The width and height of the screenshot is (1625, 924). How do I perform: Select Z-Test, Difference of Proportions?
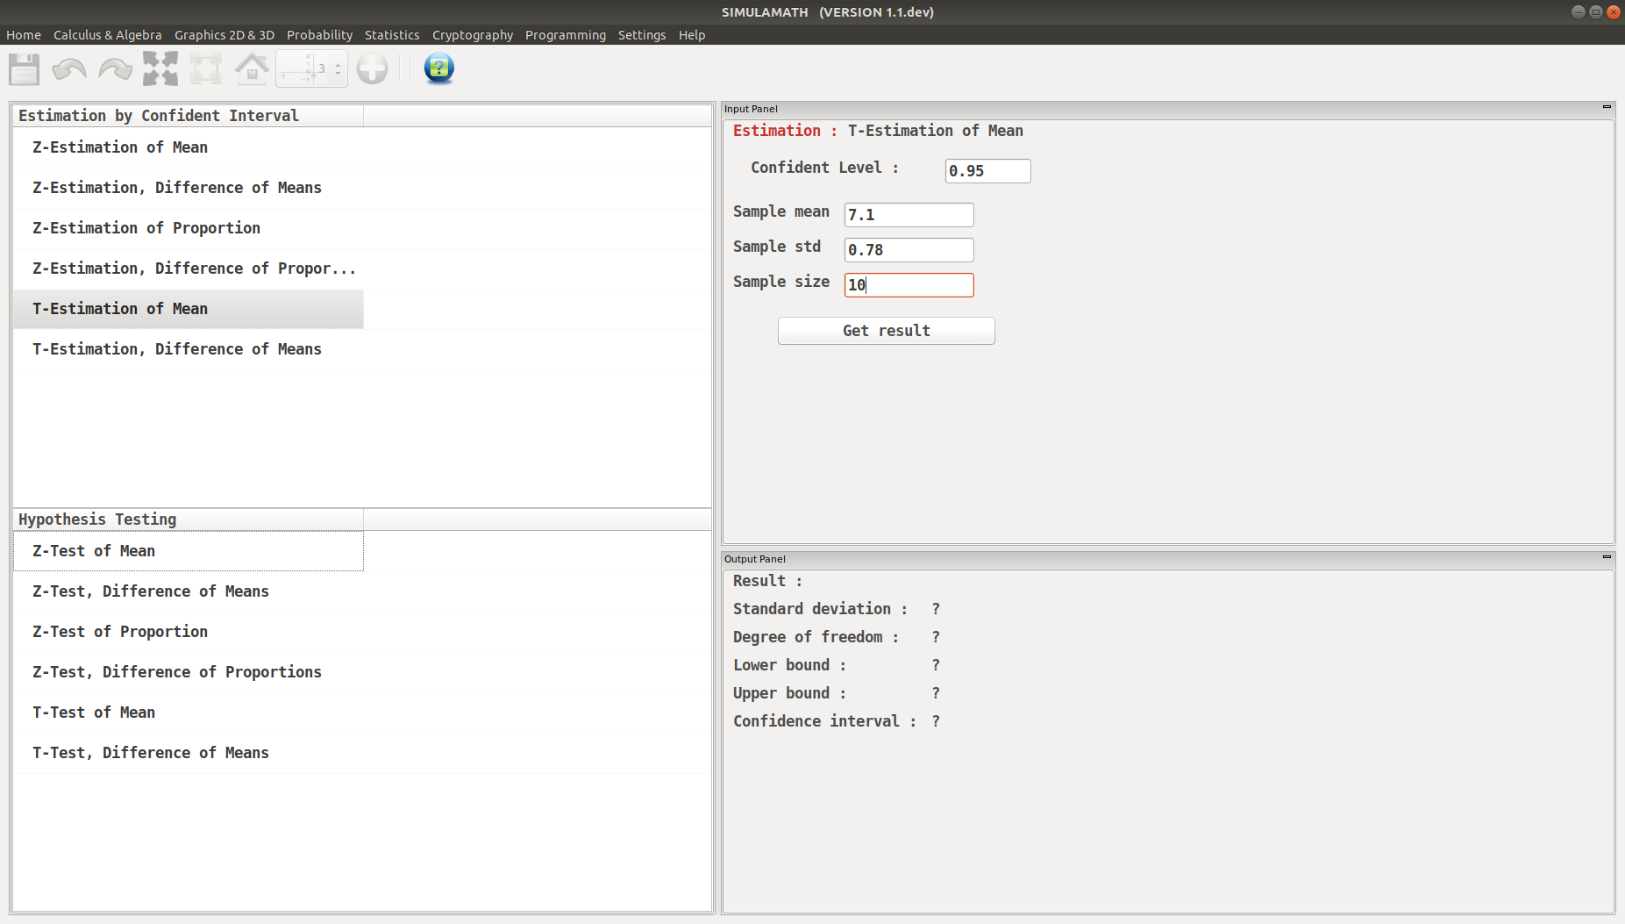[189, 672]
